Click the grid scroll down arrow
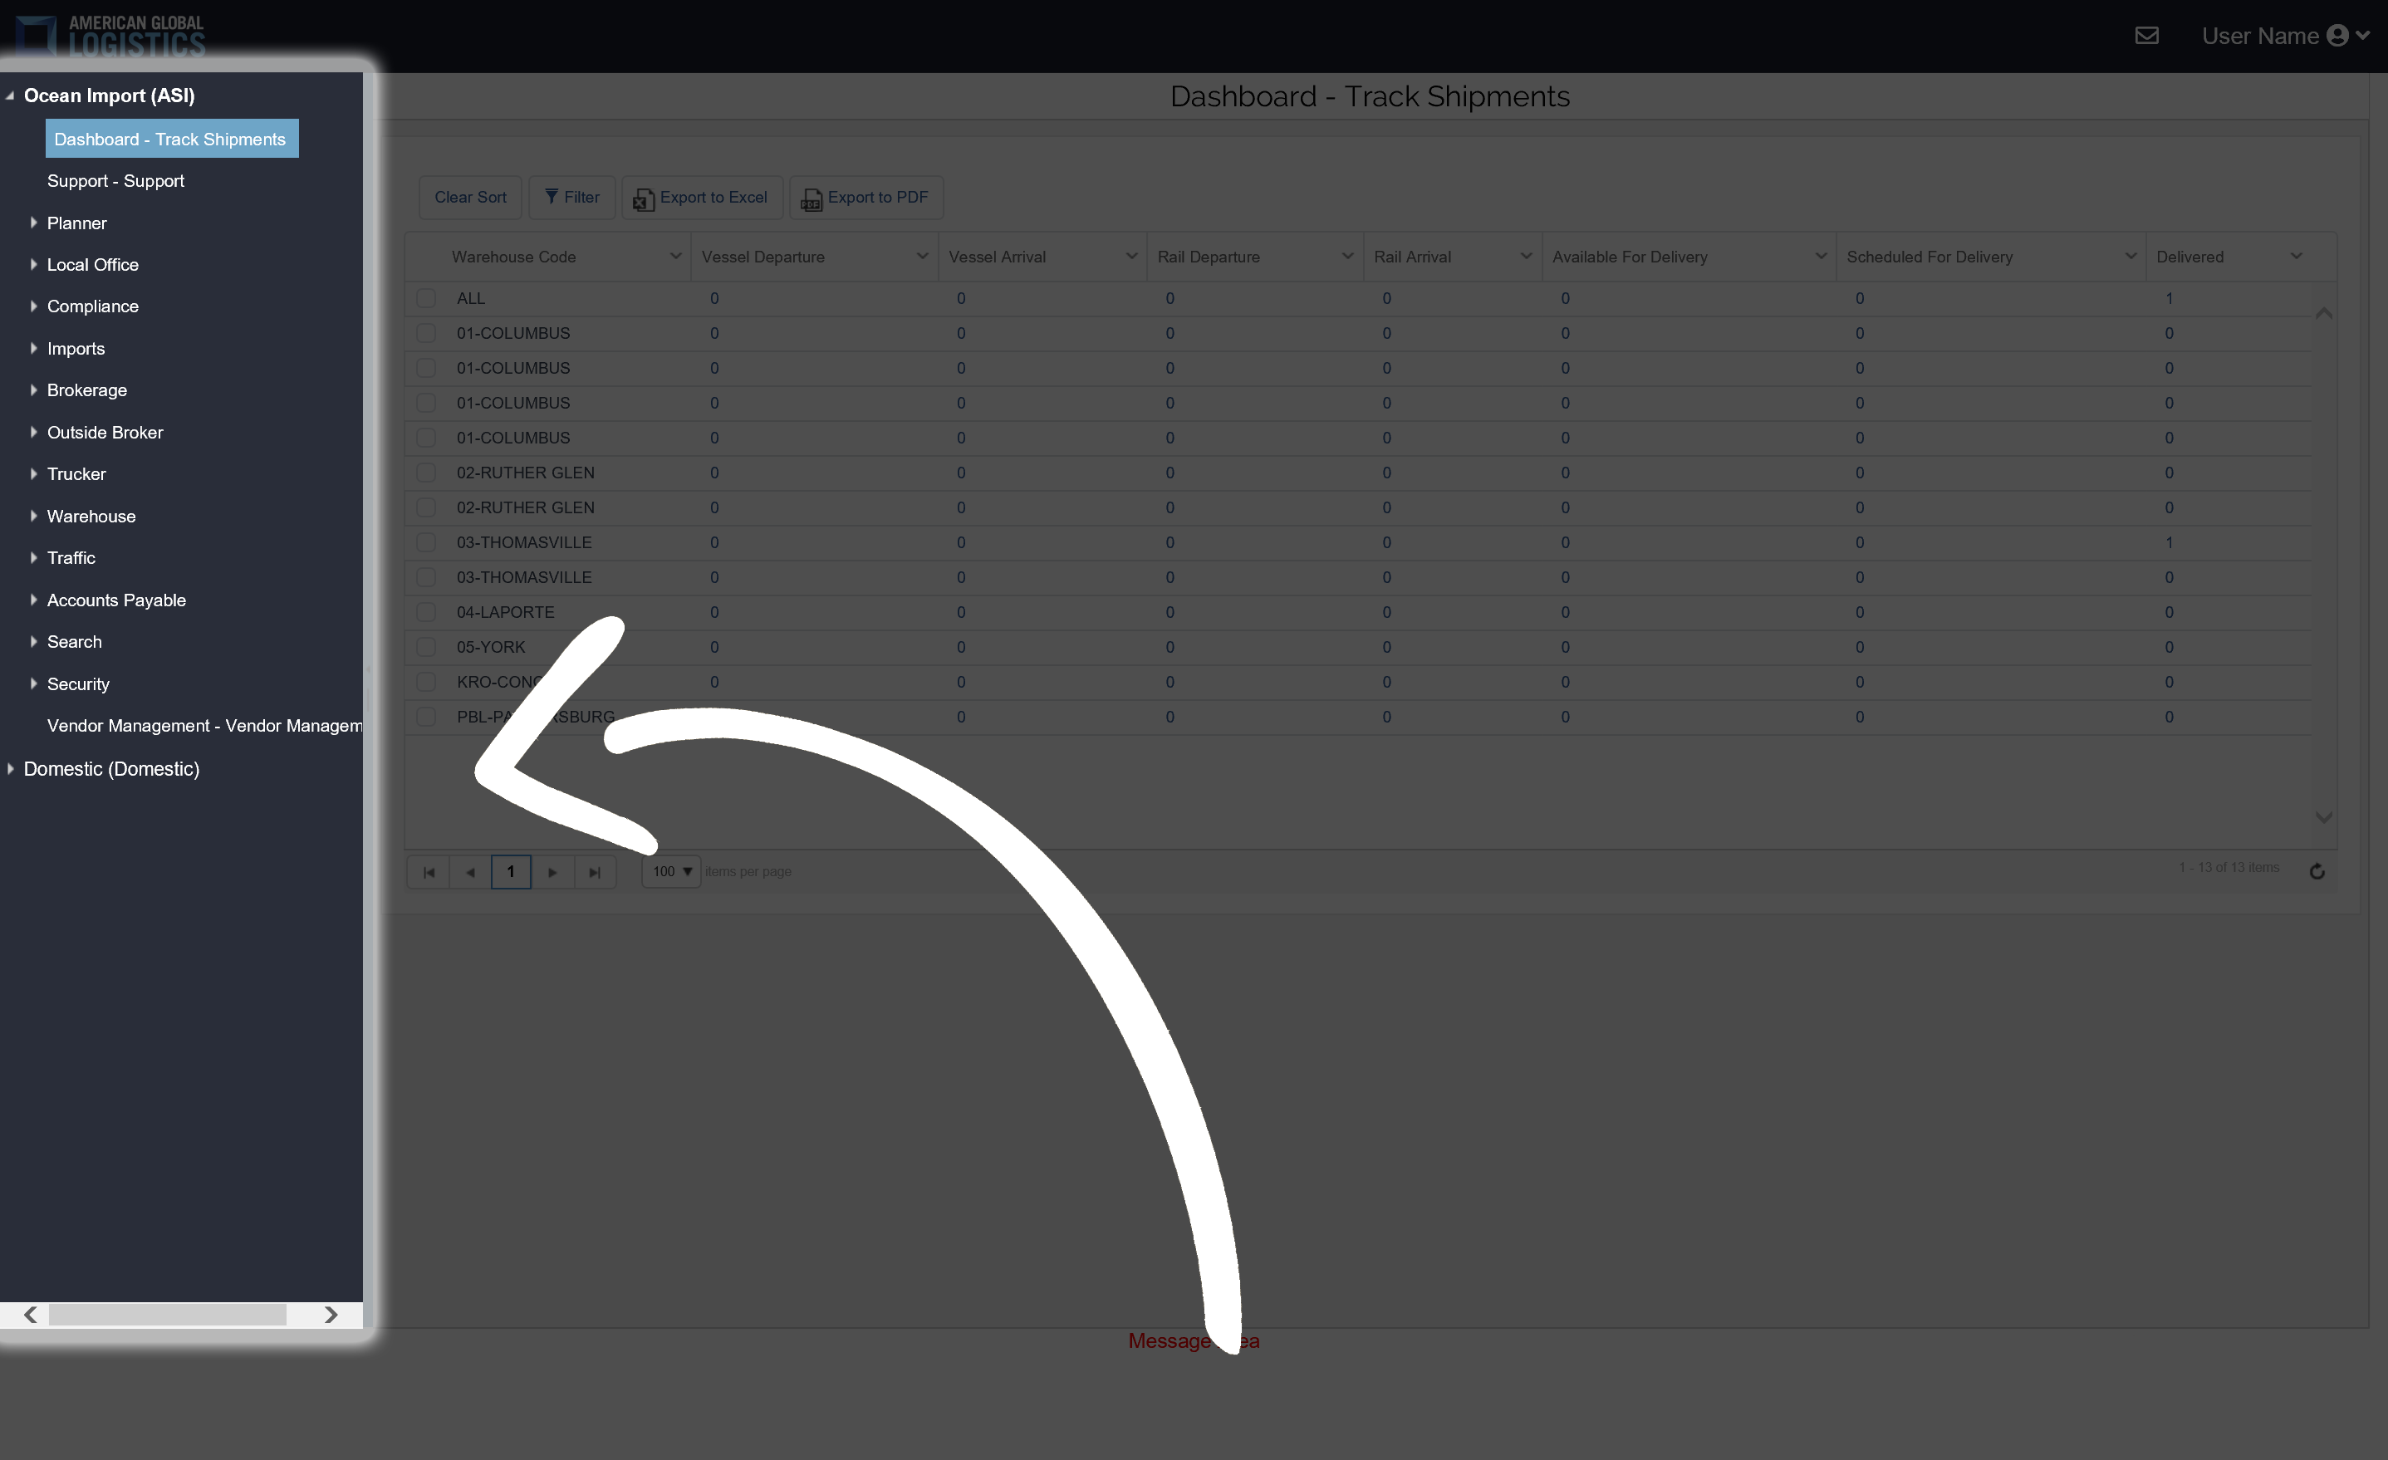The image size is (2388, 1460). pyautogui.click(x=2323, y=818)
